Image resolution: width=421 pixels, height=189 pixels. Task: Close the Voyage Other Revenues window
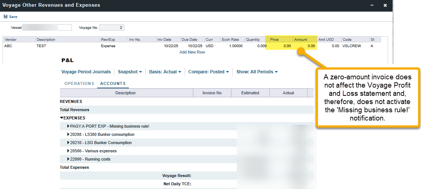385,5
